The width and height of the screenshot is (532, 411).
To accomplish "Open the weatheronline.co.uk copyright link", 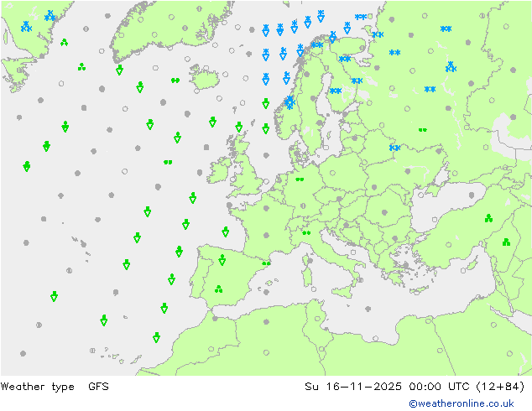I will [x=462, y=403].
